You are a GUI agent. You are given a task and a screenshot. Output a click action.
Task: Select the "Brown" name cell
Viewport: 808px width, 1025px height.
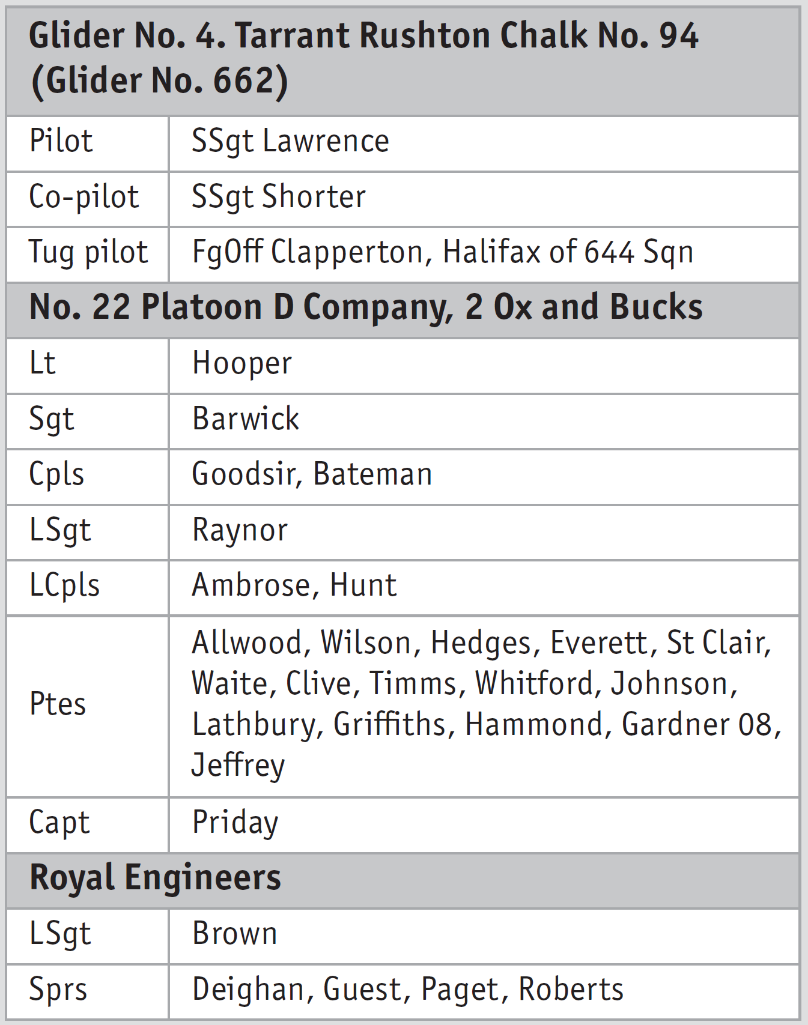click(235, 934)
